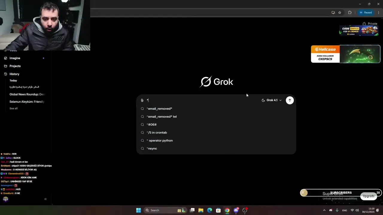Click "See all" history link
This screenshot has width=383, height=215.
(13, 108)
